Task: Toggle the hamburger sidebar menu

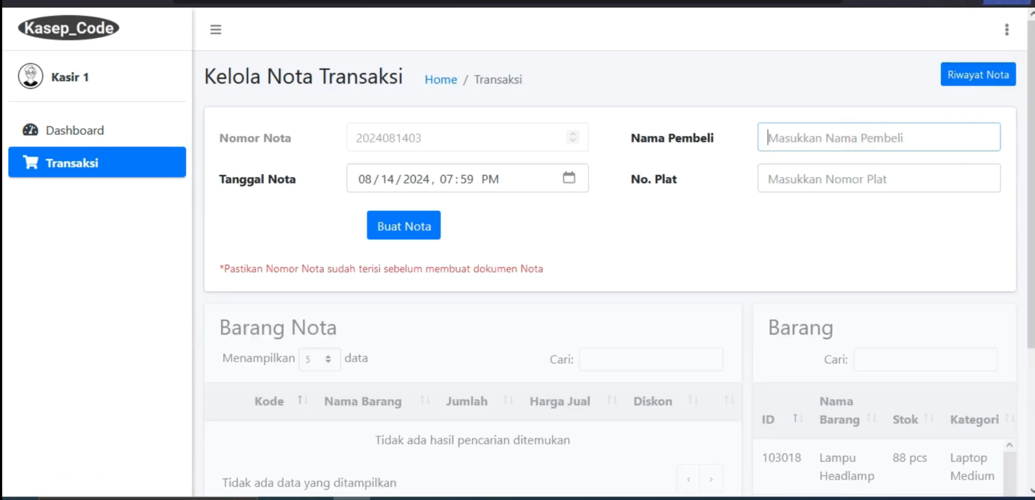Action: [x=215, y=30]
